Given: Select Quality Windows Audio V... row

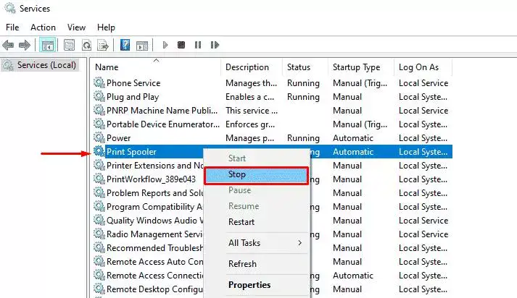Looking at the screenshot, I should [x=273, y=221].
